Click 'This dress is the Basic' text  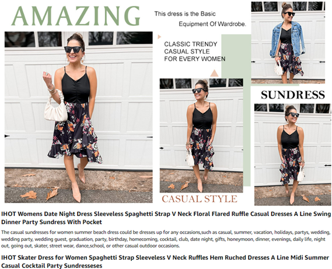[x=185, y=14]
